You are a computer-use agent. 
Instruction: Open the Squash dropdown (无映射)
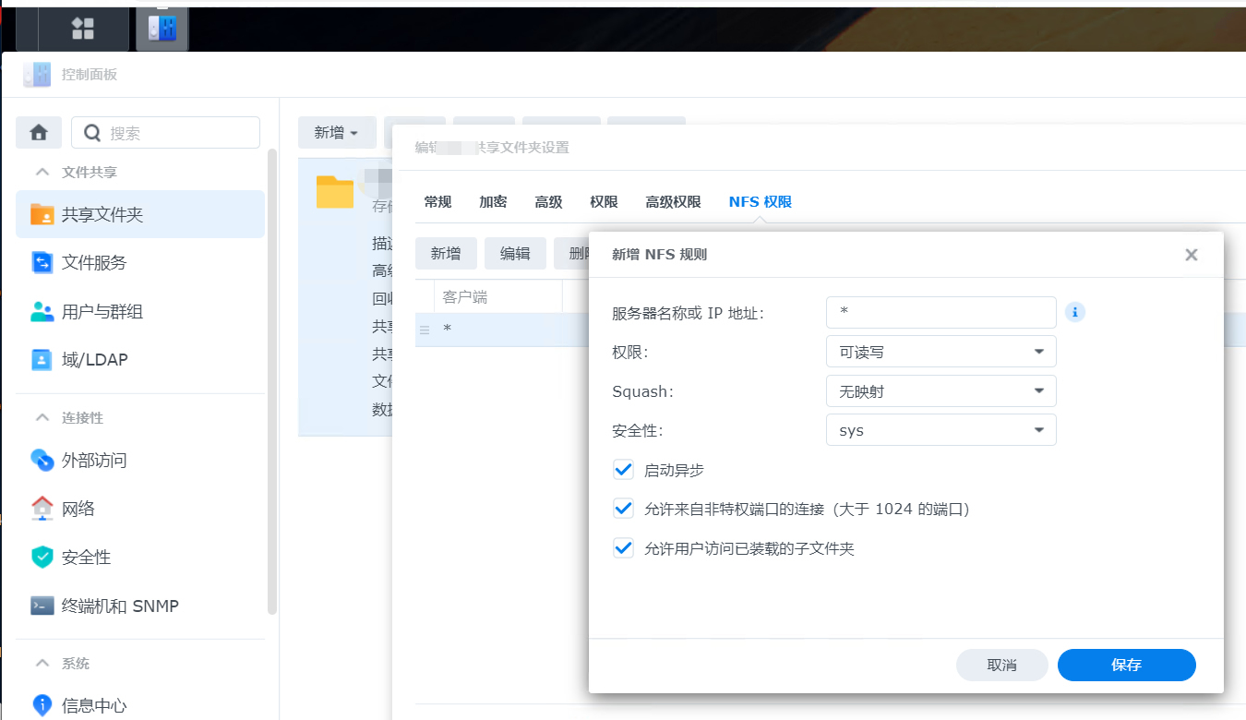pos(941,391)
